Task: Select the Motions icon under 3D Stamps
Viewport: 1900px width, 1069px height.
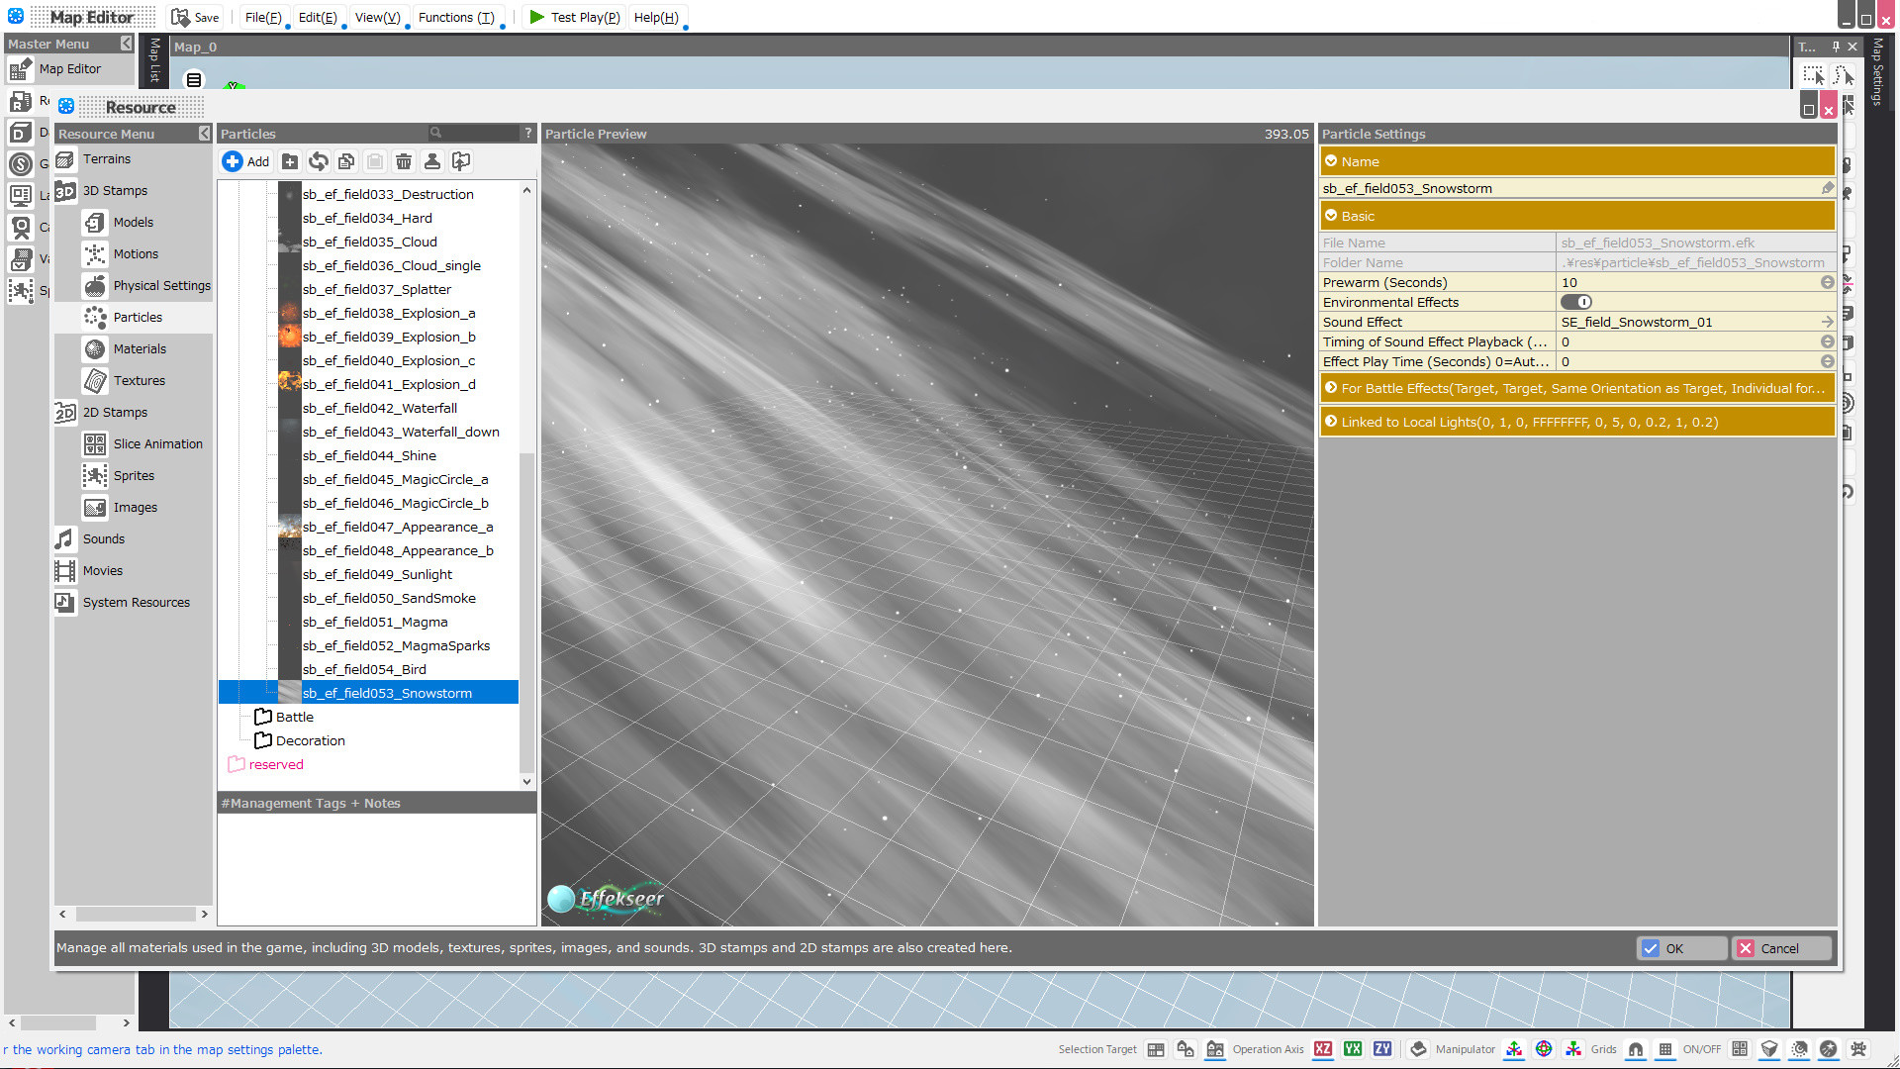Action: coord(94,253)
